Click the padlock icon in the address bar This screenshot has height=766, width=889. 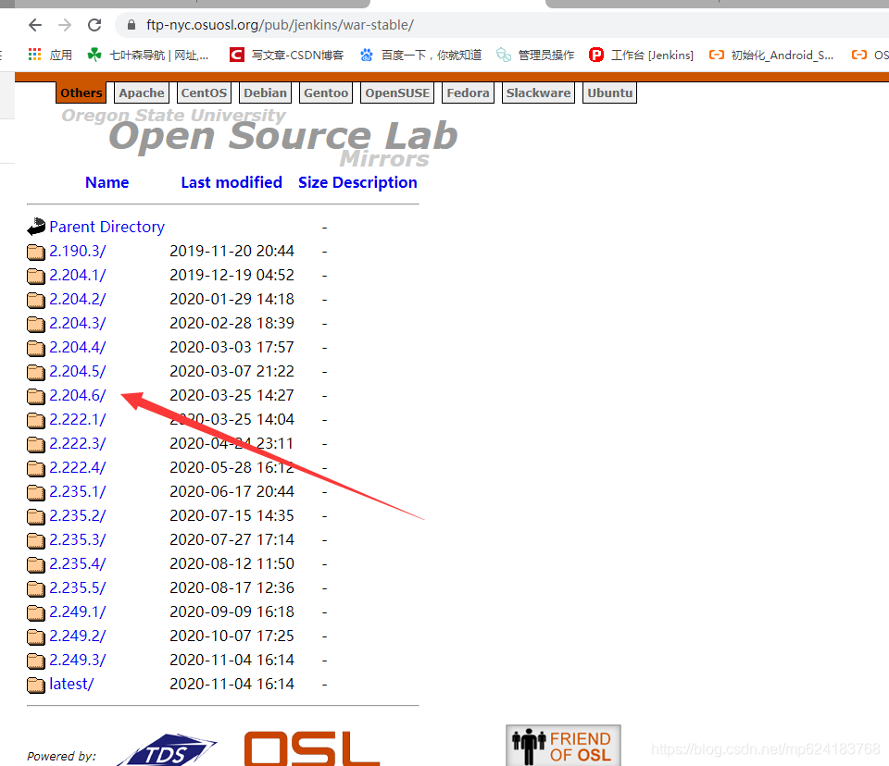point(130,25)
